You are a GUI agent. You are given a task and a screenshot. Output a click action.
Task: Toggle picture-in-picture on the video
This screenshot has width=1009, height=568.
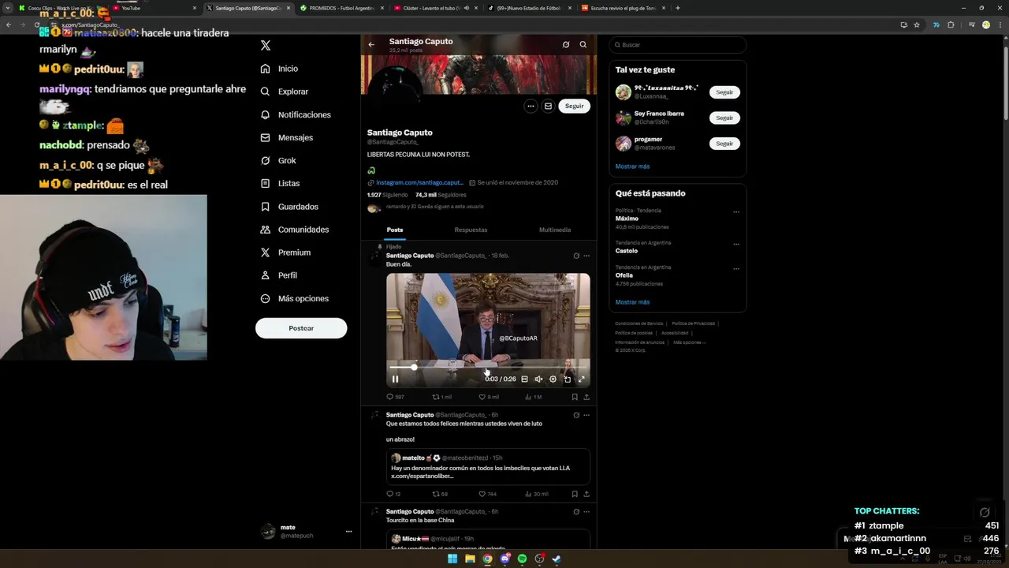click(567, 379)
